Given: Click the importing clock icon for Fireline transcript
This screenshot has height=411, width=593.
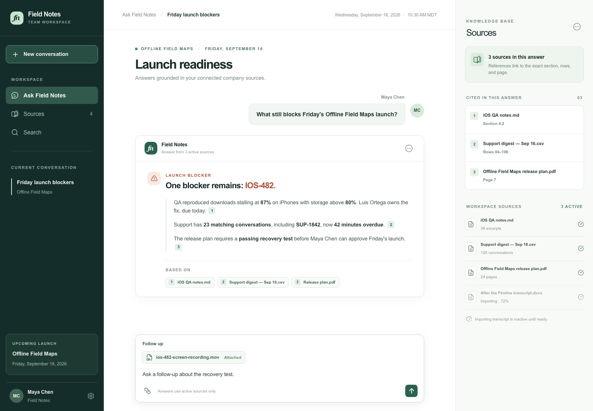Looking at the screenshot, I should pos(581,297).
